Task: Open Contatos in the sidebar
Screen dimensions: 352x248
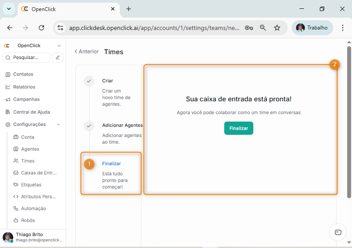Action: (23, 74)
